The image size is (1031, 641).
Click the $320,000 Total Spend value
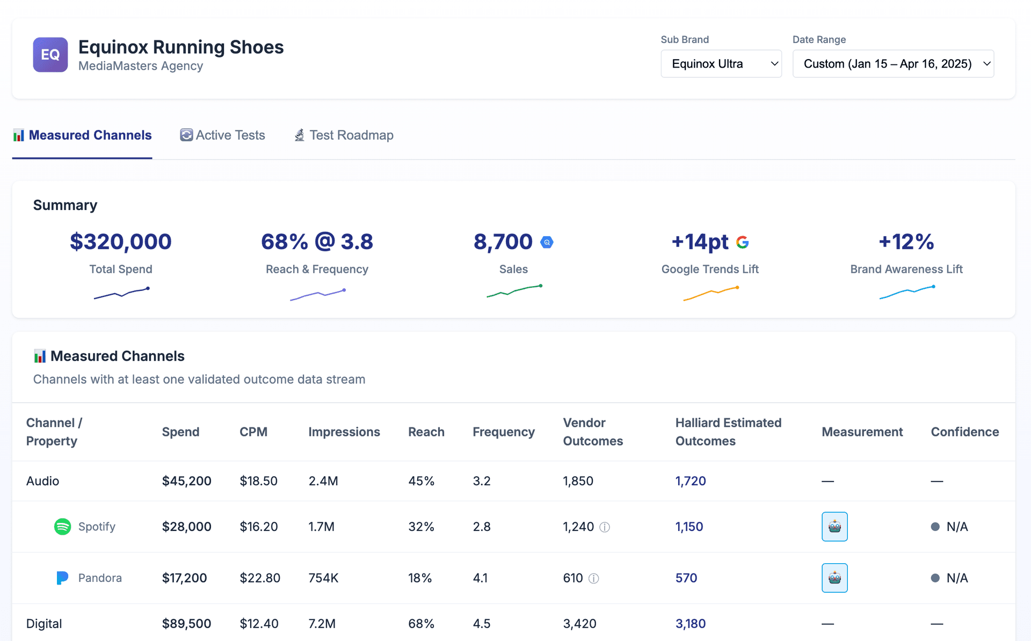(x=121, y=242)
